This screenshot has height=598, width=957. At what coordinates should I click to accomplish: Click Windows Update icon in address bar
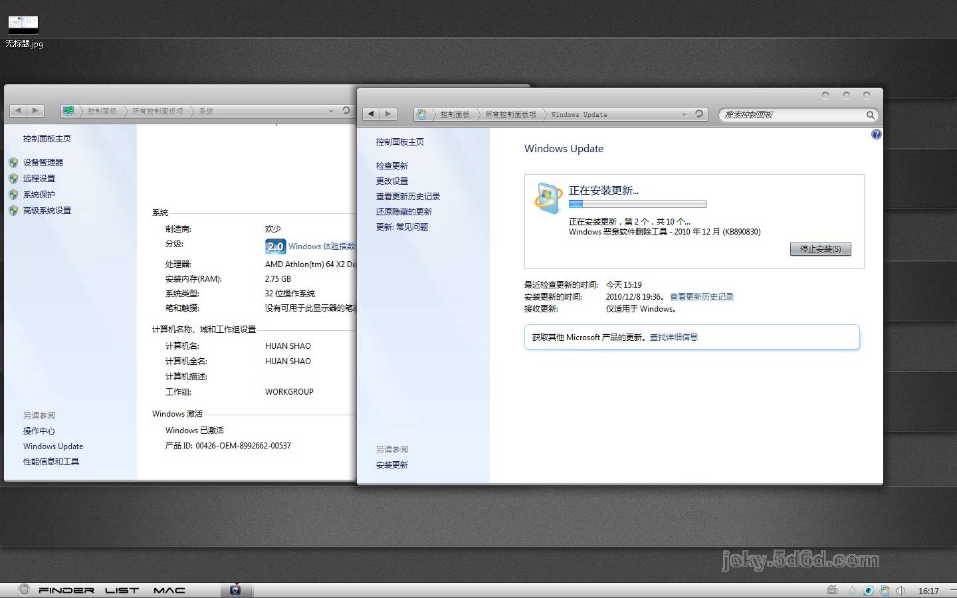[x=421, y=114]
